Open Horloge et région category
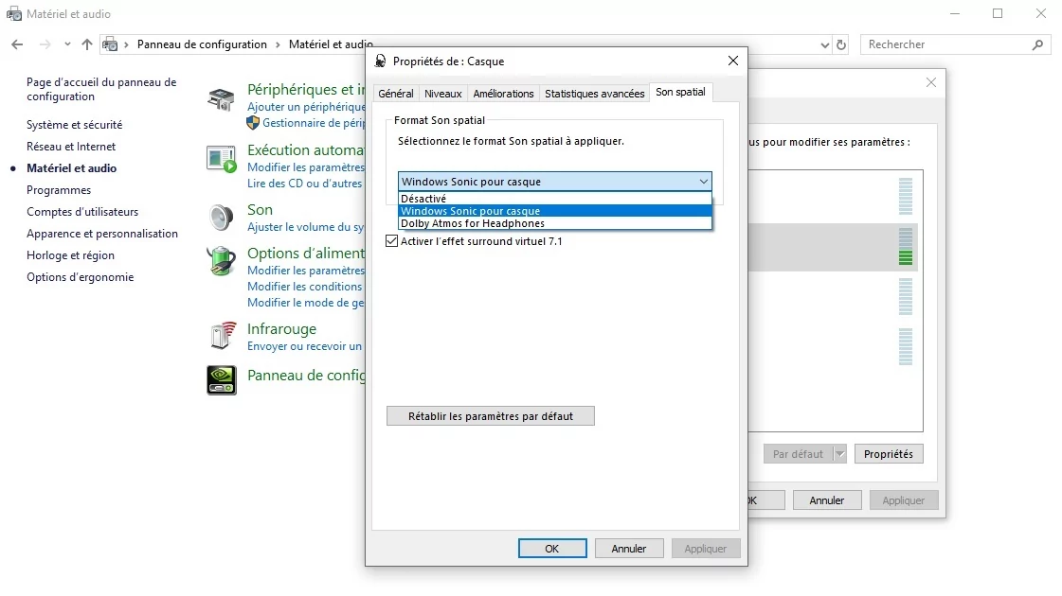The width and height of the screenshot is (1062, 596). [70, 255]
